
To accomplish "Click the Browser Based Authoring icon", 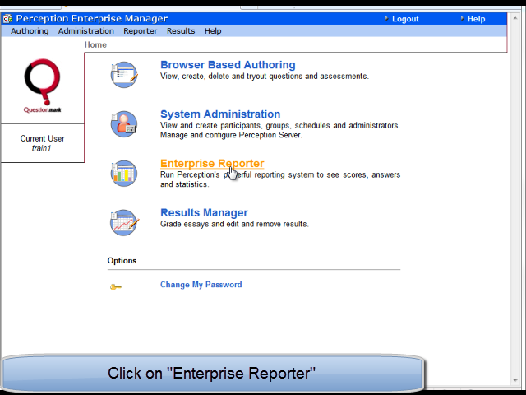I will 124,75.
